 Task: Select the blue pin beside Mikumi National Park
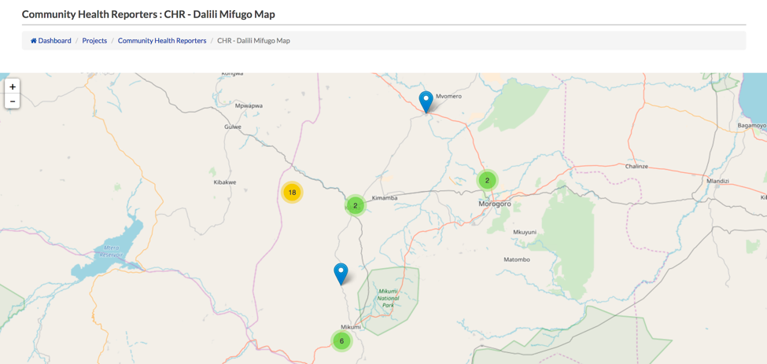pyautogui.click(x=341, y=273)
